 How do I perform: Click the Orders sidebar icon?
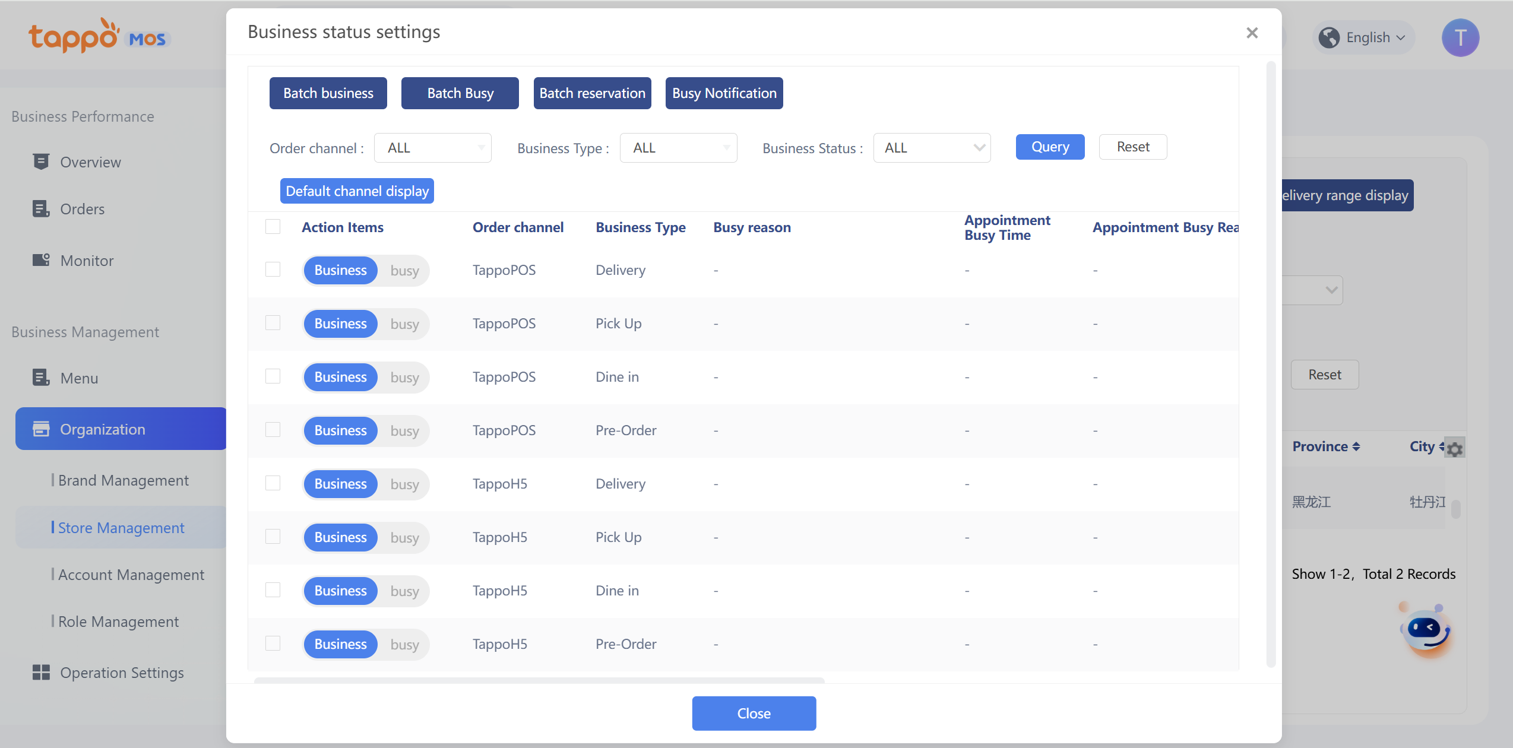click(x=41, y=209)
